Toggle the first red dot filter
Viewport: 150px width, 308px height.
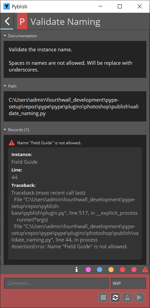(x=122, y=270)
